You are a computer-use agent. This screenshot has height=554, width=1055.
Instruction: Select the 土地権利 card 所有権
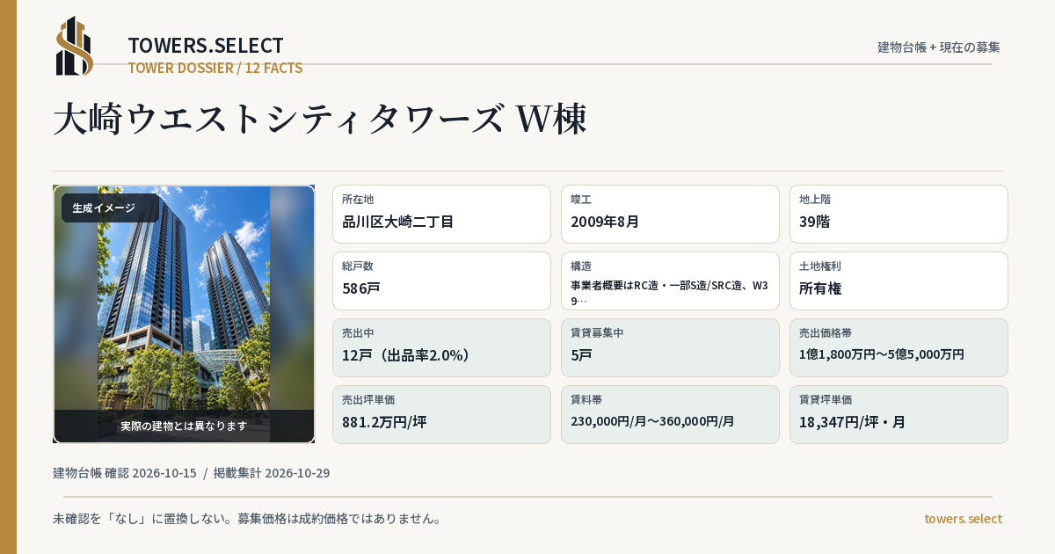[x=899, y=281]
